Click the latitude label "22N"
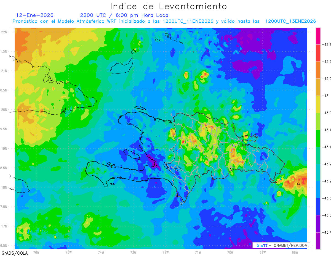The image size is (331, 256). (x=4, y=32)
